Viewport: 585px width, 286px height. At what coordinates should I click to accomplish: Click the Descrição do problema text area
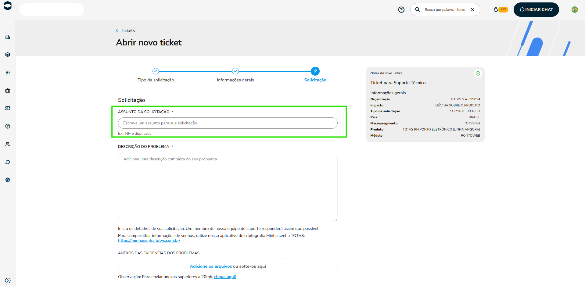(228, 187)
